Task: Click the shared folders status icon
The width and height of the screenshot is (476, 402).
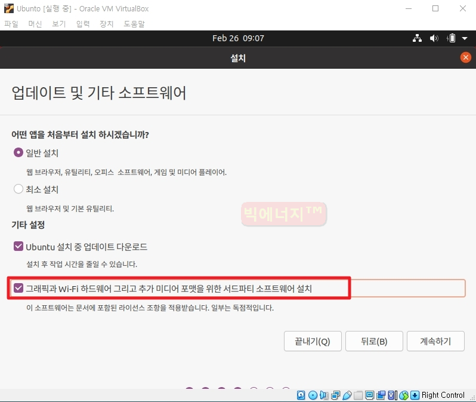Action: click(x=358, y=395)
